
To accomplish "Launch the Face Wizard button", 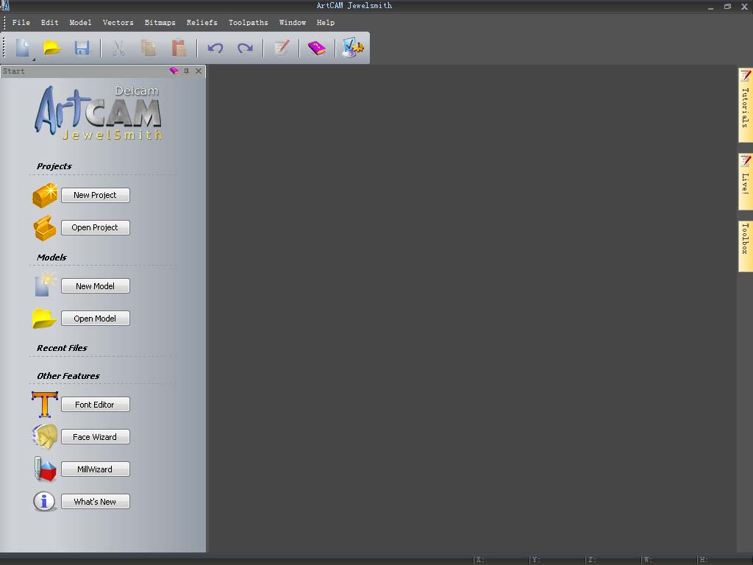I will (x=95, y=437).
